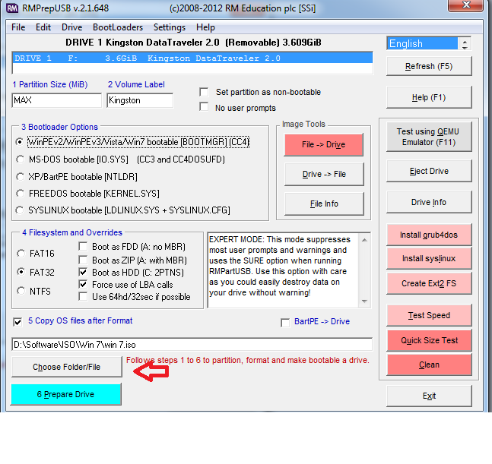Click File -> Drive image tool
Screen dimensions: 492x464
point(324,144)
